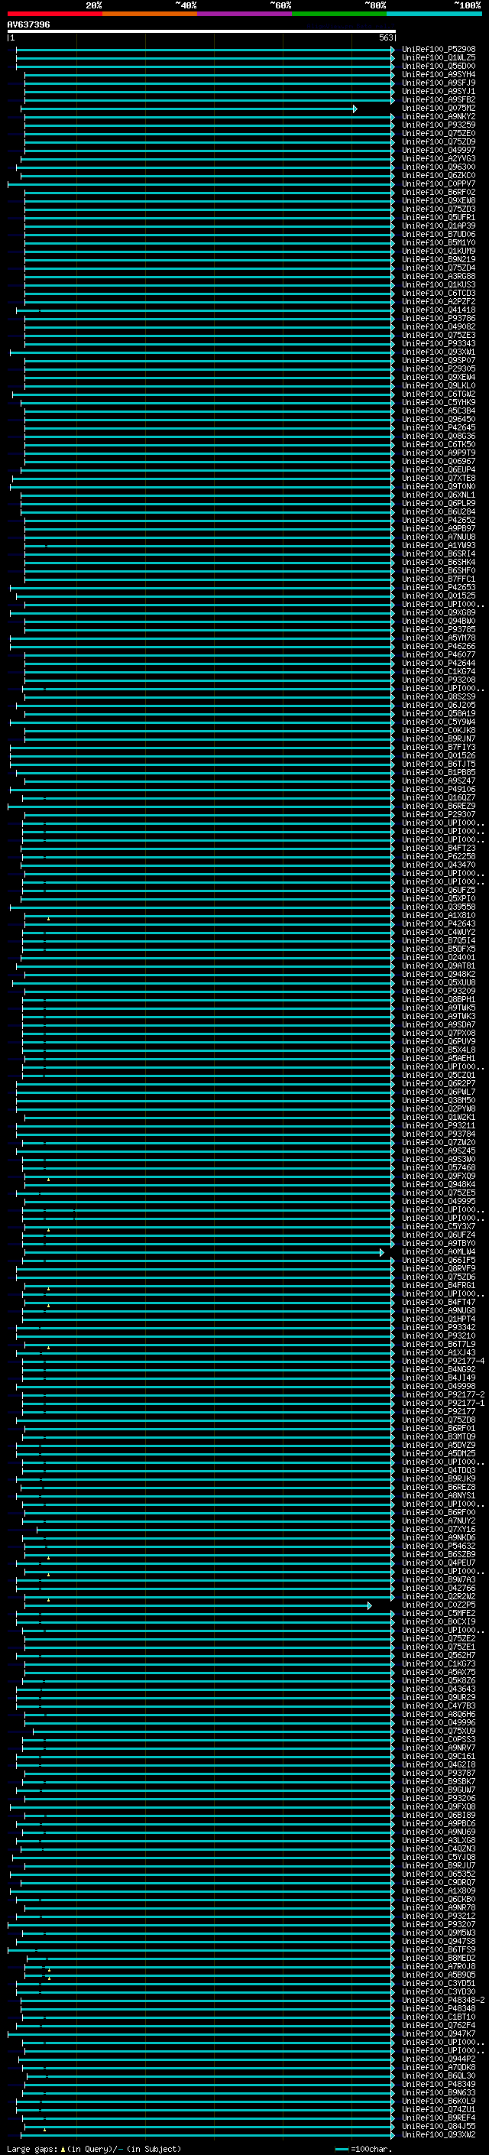Click the Large gaps legend text

click(x=33, y=2149)
